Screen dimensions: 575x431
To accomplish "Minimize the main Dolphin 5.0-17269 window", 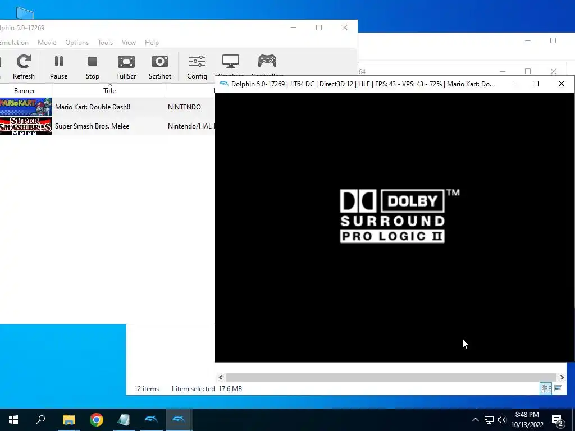I will click(x=293, y=28).
